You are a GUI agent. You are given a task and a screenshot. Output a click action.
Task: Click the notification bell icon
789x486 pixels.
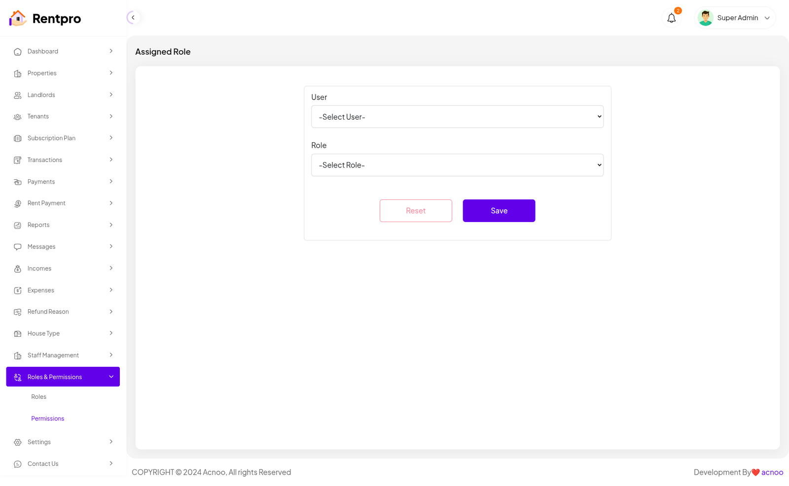click(671, 18)
